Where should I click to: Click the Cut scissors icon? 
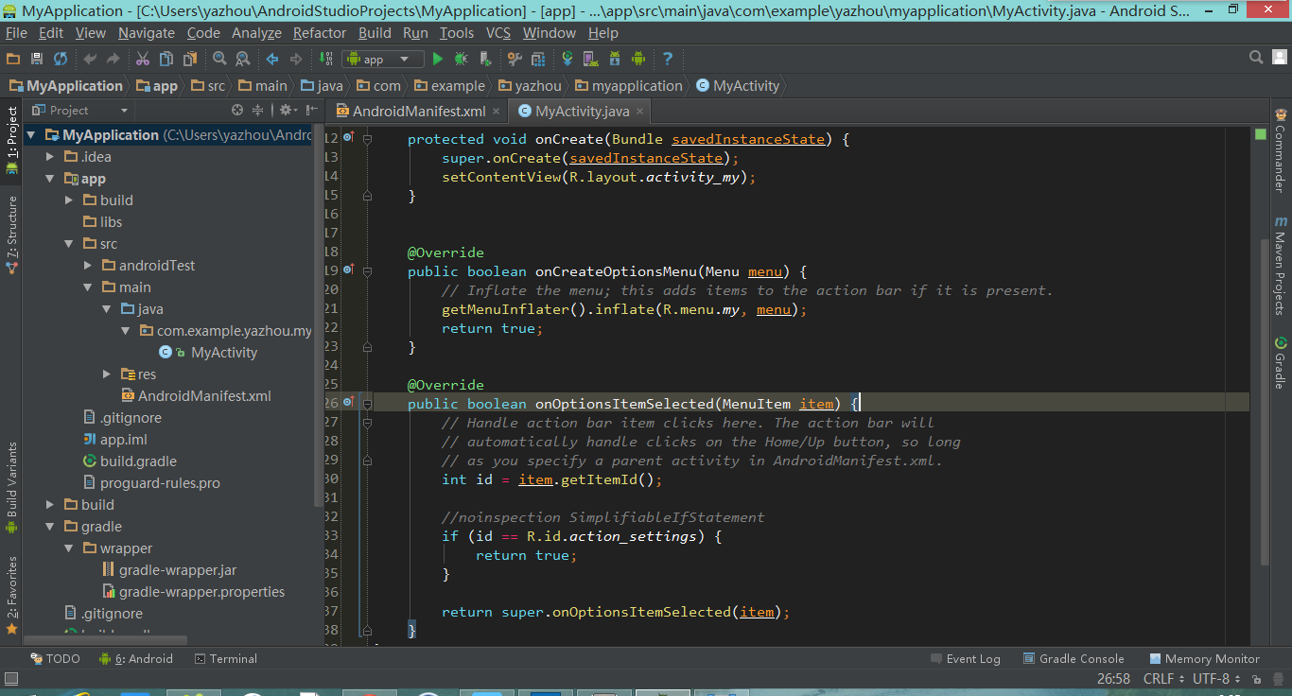pyautogui.click(x=143, y=59)
